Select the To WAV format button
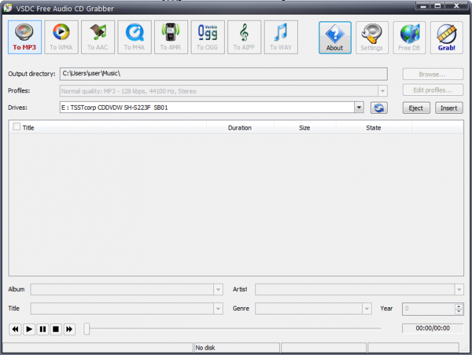Screen dimensions: 472x355 tap(281, 37)
